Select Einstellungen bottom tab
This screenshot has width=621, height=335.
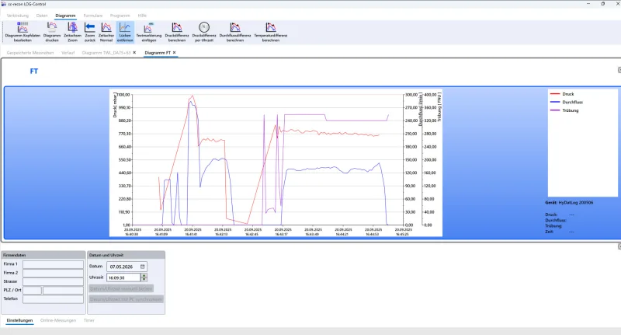pyautogui.click(x=19, y=320)
